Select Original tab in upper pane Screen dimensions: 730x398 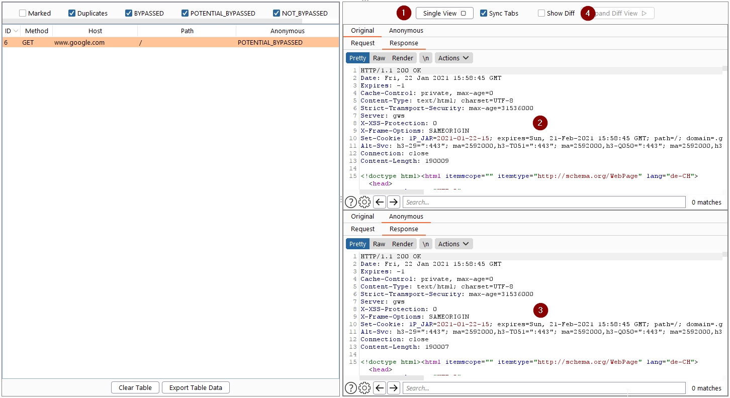coord(362,31)
